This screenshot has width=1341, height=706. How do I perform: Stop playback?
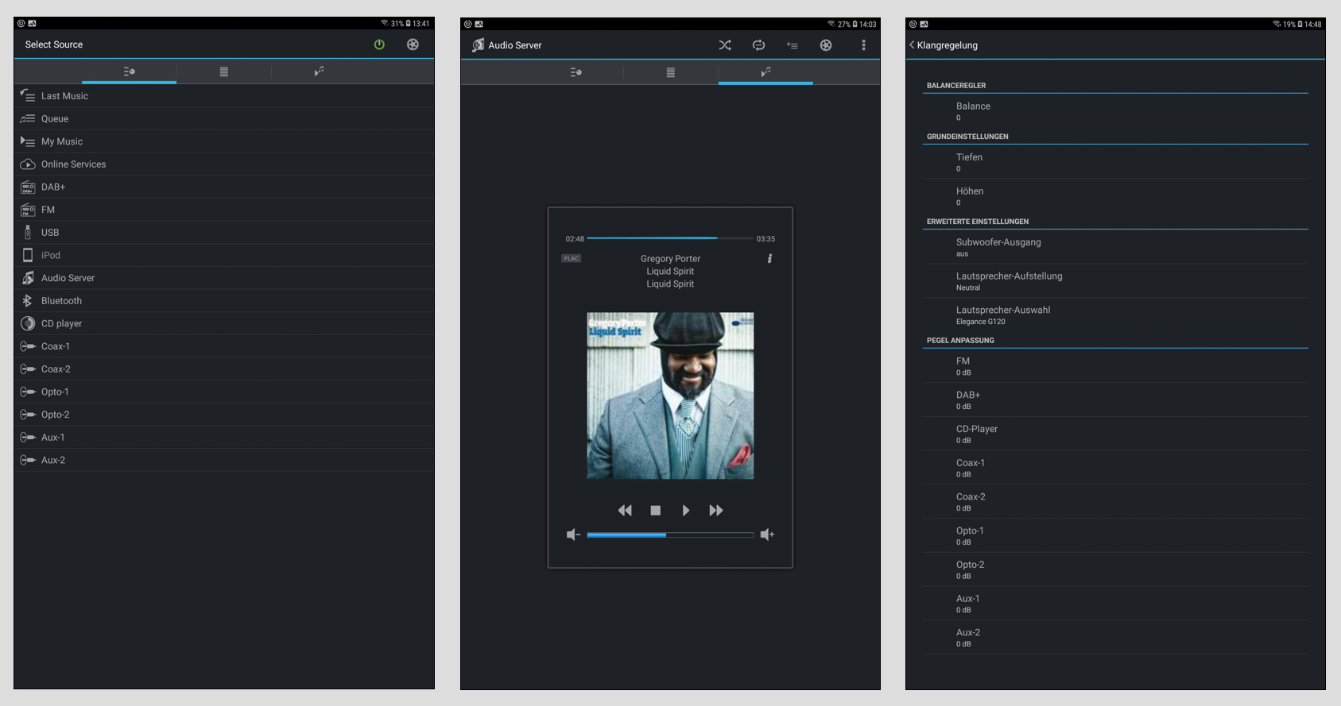coord(656,511)
